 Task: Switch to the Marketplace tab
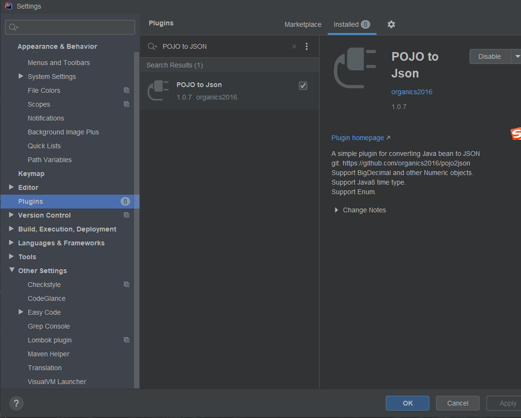[303, 24]
